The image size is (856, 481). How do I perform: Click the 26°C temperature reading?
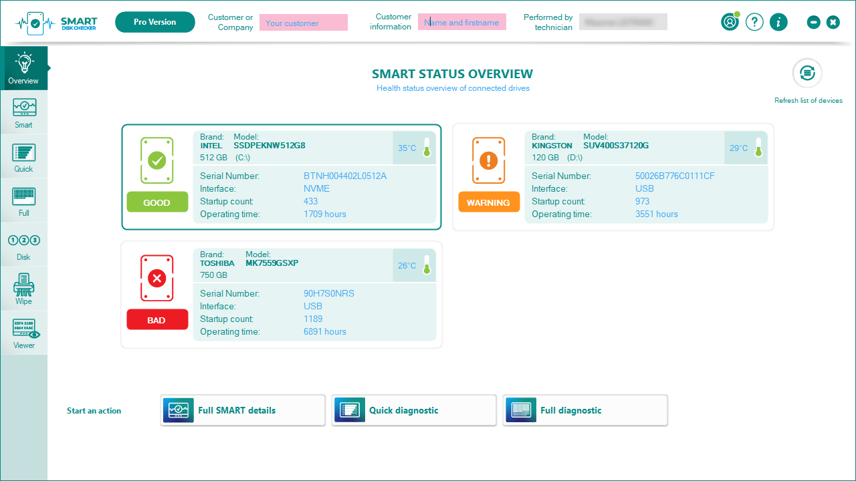[407, 266]
